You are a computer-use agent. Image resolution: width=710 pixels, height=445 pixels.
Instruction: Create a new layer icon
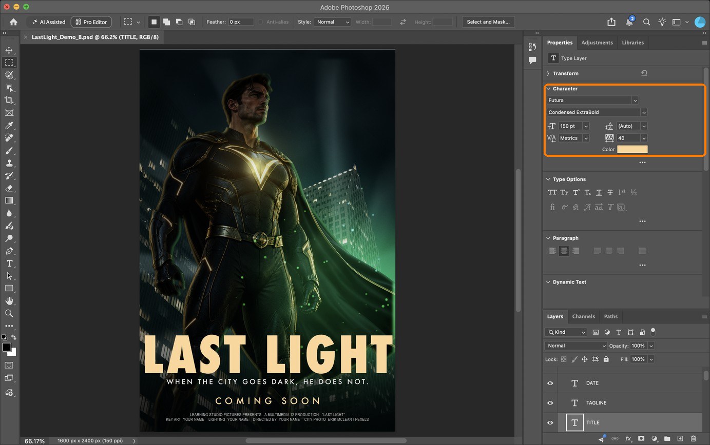680,439
